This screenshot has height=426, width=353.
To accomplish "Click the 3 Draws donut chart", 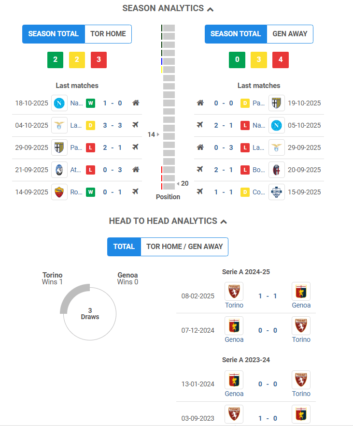I will click(x=90, y=313).
